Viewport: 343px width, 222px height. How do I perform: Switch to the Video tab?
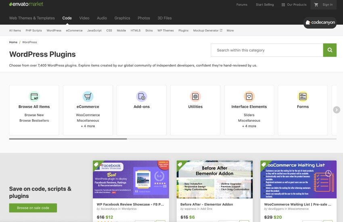click(84, 18)
